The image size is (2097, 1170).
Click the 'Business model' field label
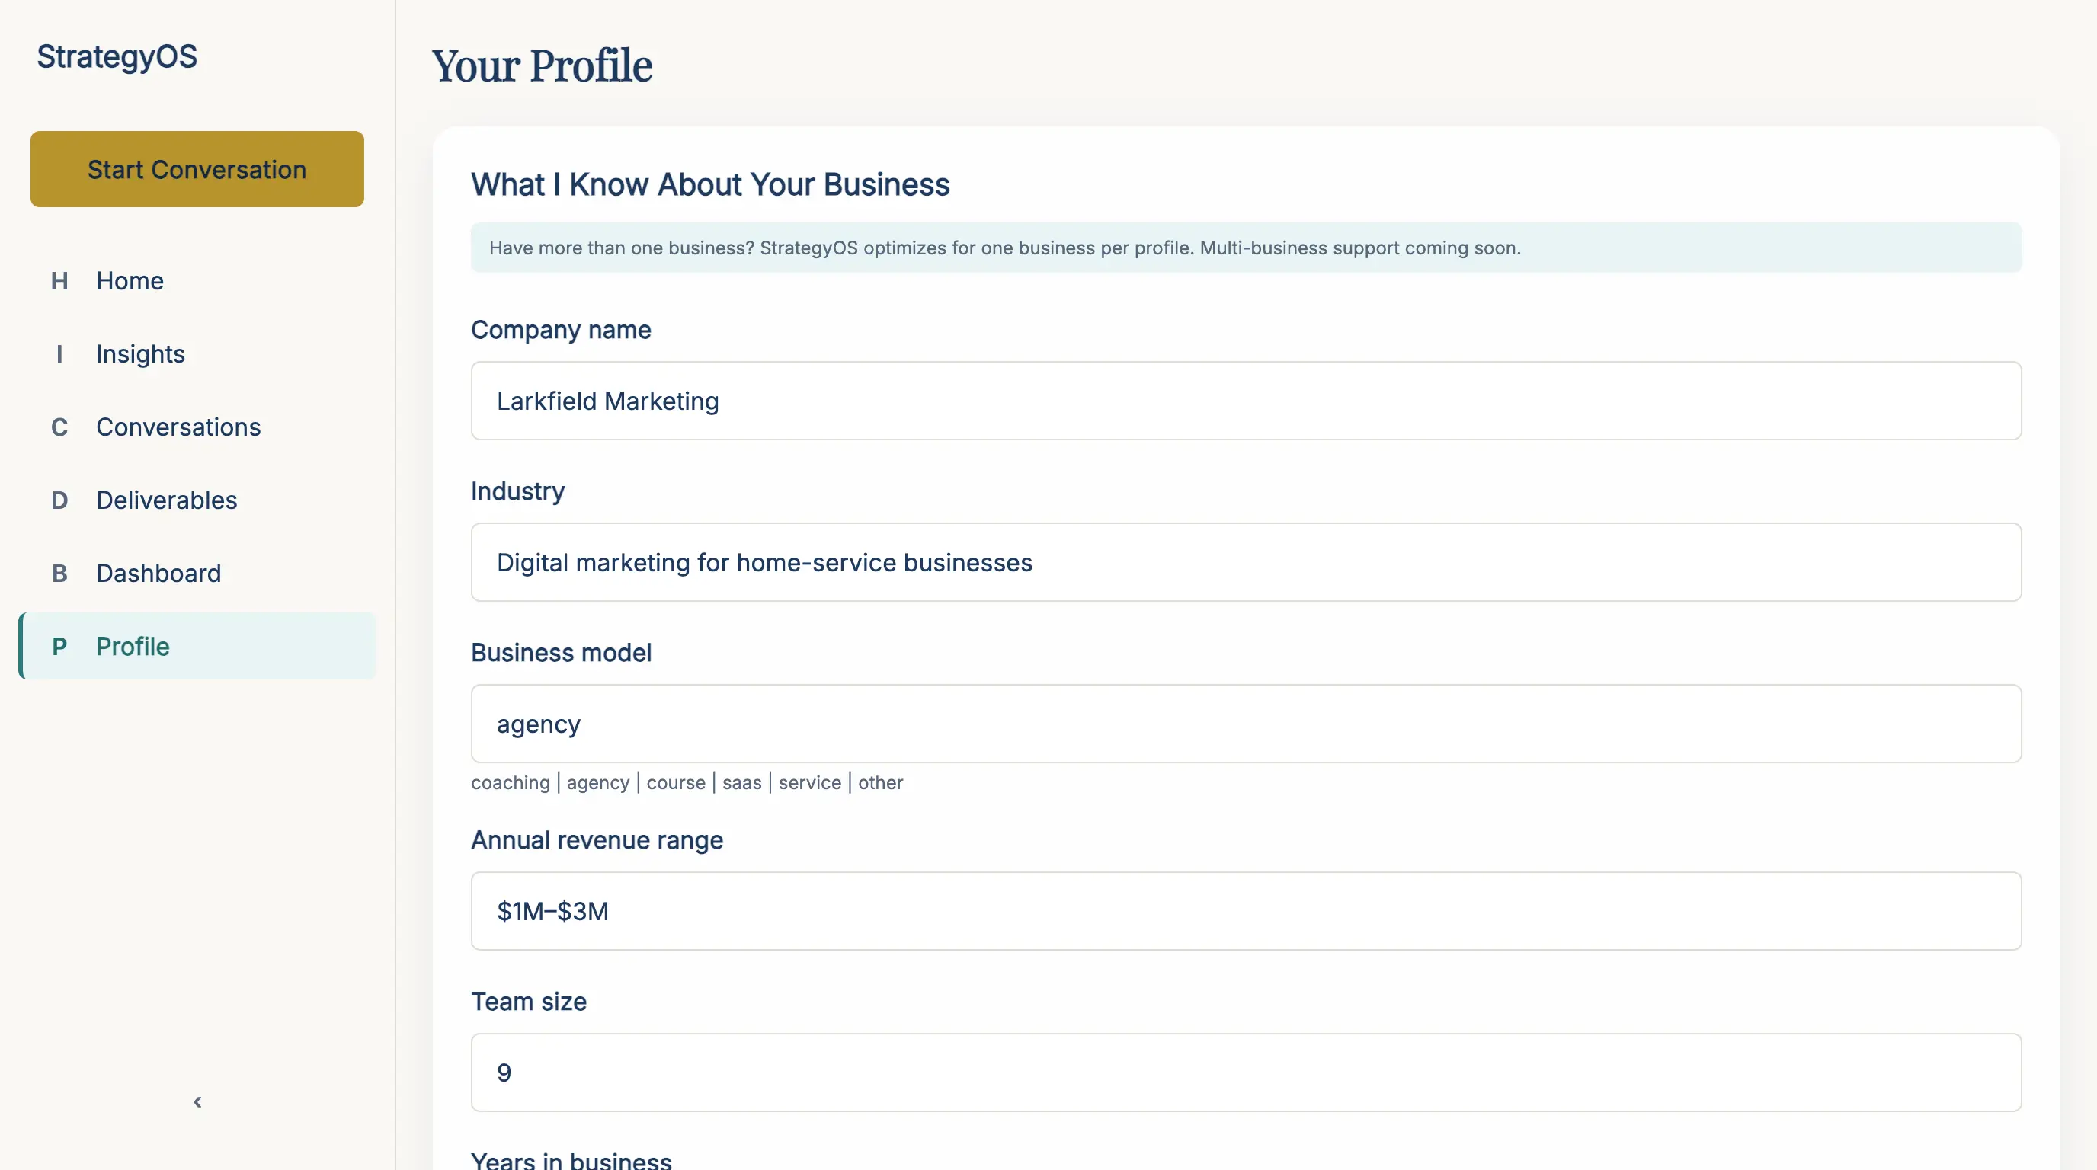tap(561, 653)
